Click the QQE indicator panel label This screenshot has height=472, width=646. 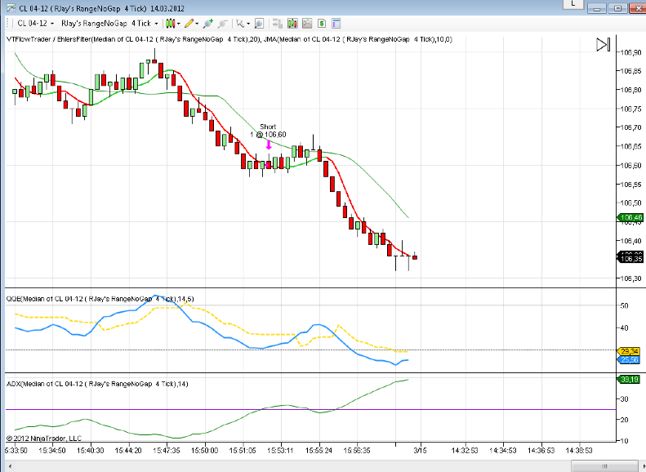(x=100, y=299)
